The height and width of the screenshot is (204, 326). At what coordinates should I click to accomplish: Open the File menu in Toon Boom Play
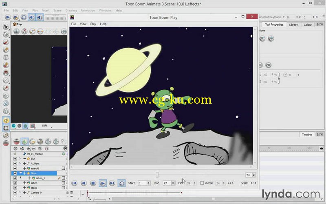pos(74,24)
